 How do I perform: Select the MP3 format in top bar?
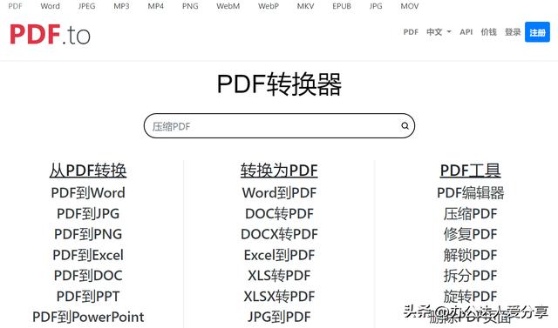pyautogui.click(x=121, y=6)
